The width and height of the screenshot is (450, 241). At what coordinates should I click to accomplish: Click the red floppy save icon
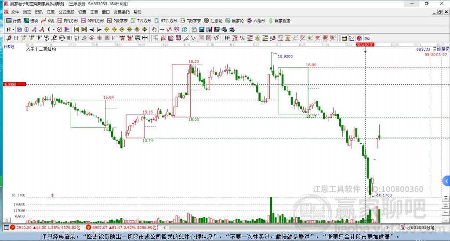(217, 29)
